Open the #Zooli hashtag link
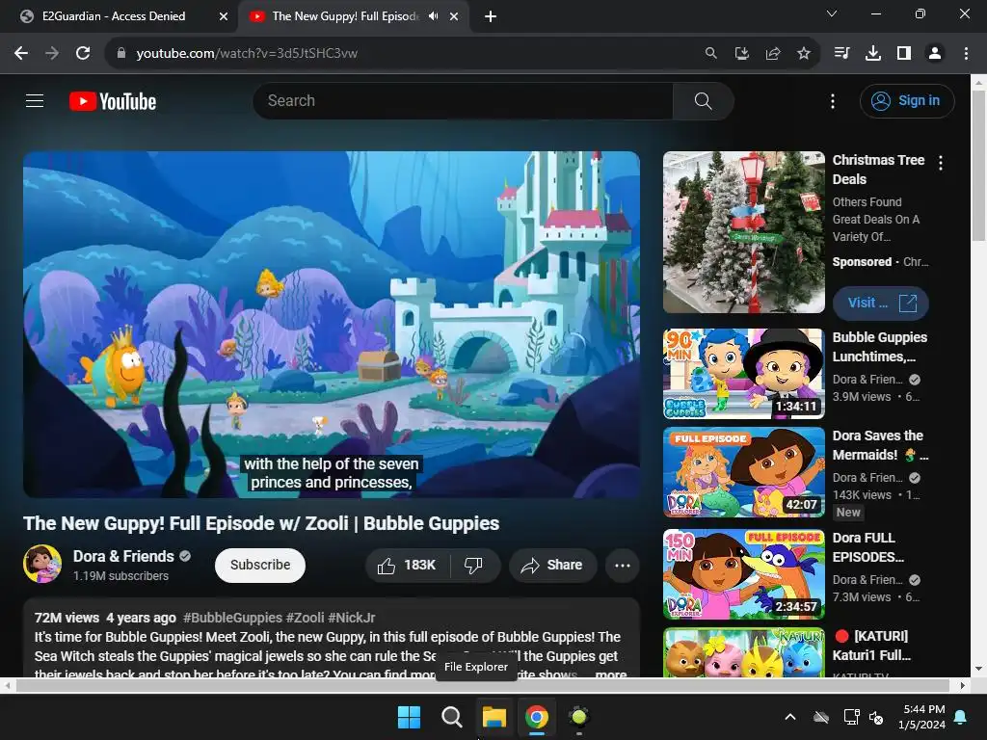Image resolution: width=987 pixels, height=740 pixels. 305,618
